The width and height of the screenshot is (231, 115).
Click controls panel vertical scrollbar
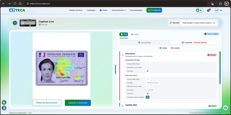220,68
